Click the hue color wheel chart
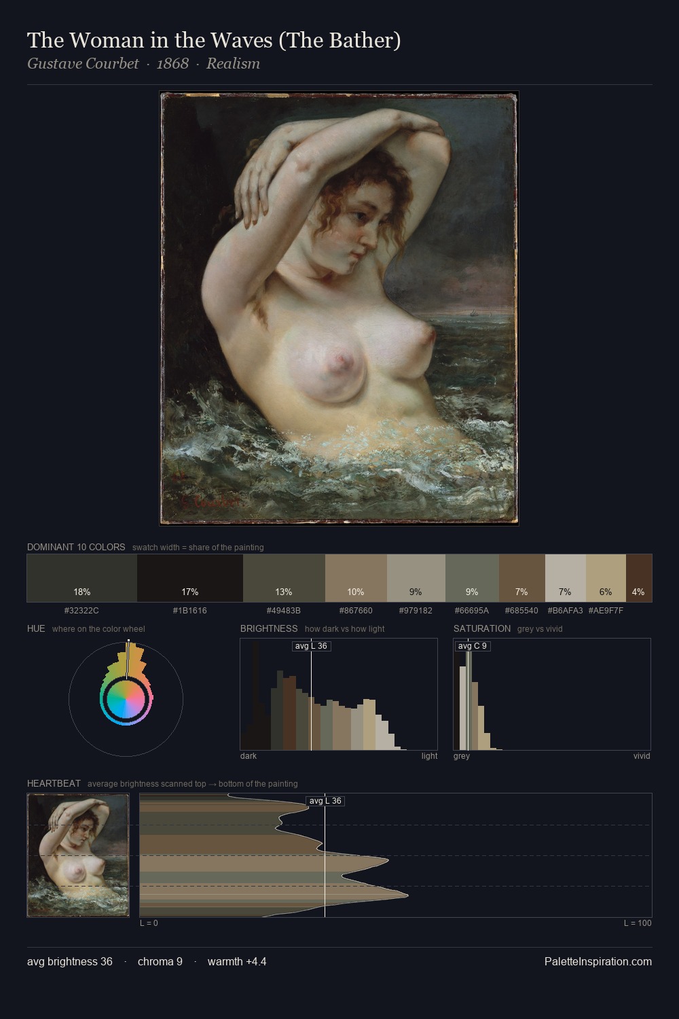This screenshot has height=1019, width=679. tap(126, 699)
